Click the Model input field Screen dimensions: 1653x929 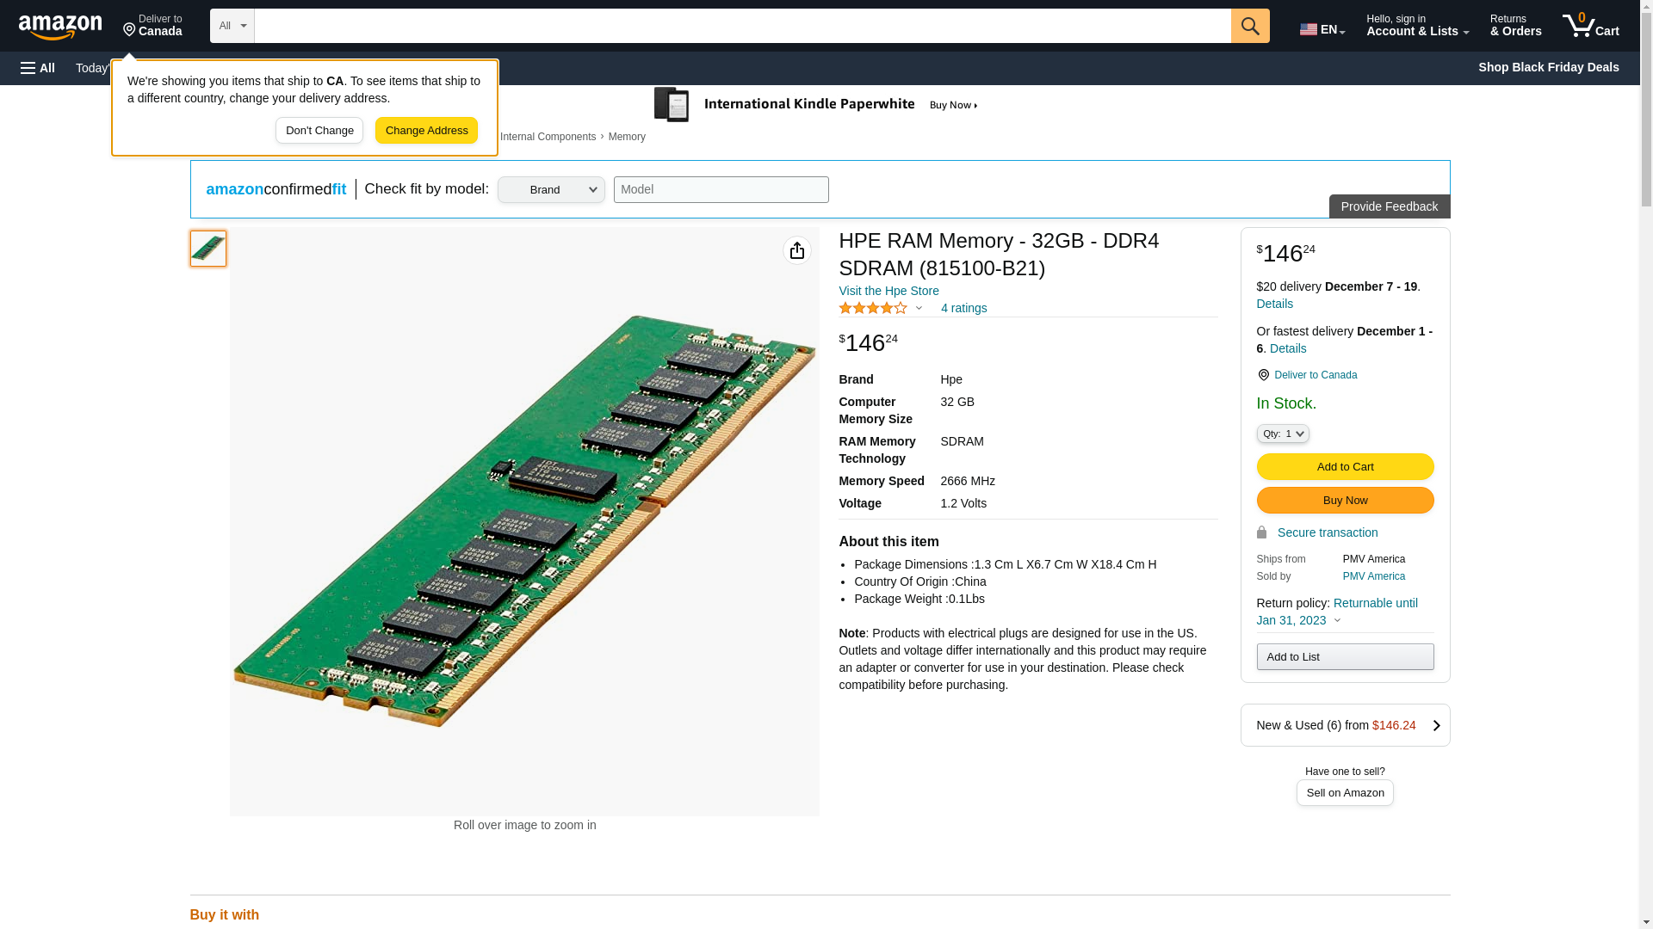click(721, 190)
